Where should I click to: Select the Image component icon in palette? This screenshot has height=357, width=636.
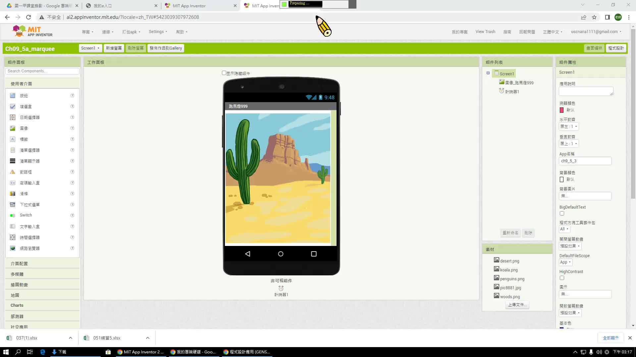point(13,128)
